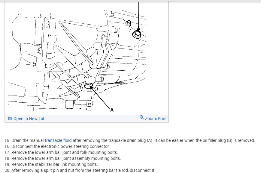Select step 18 ball joint assembly bolts
The width and height of the screenshot is (261, 173).
pyautogui.click(x=63, y=158)
